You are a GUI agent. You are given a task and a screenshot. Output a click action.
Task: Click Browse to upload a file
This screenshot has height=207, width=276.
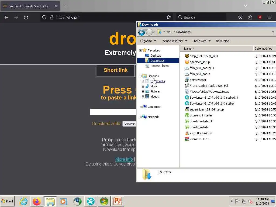click(129, 124)
